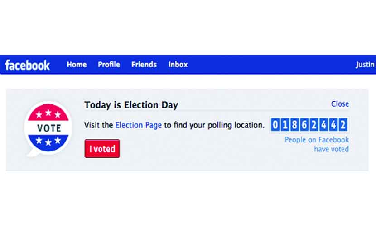Open the Friends menu item

[144, 65]
